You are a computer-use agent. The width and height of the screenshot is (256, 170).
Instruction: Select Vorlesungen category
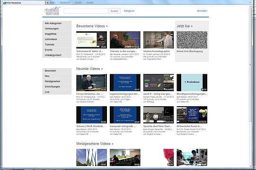pyautogui.click(x=57, y=28)
